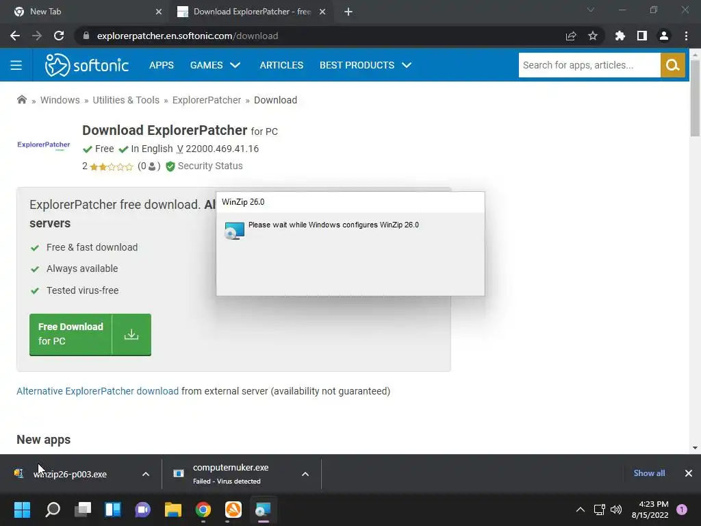The height and width of the screenshot is (526, 701).
Task: Open File Explorer from taskbar
Action: [x=173, y=510]
